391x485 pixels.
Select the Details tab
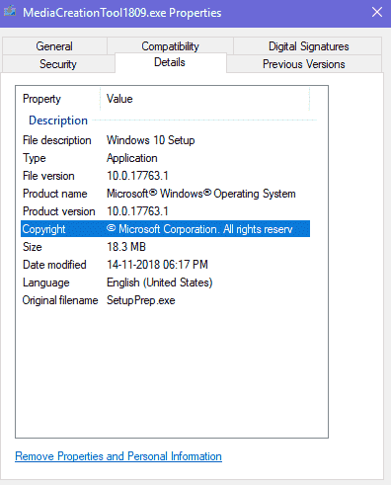[x=170, y=62]
